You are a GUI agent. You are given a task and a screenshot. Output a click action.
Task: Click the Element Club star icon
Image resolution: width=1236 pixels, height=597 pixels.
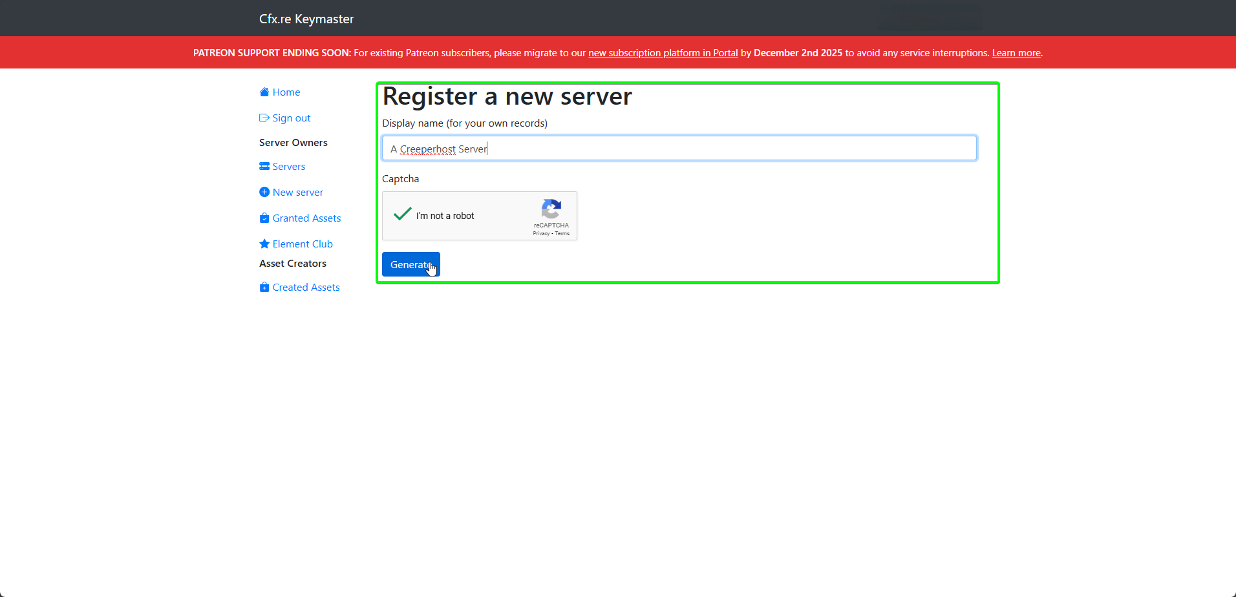pyautogui.click(x=264, y=244)
